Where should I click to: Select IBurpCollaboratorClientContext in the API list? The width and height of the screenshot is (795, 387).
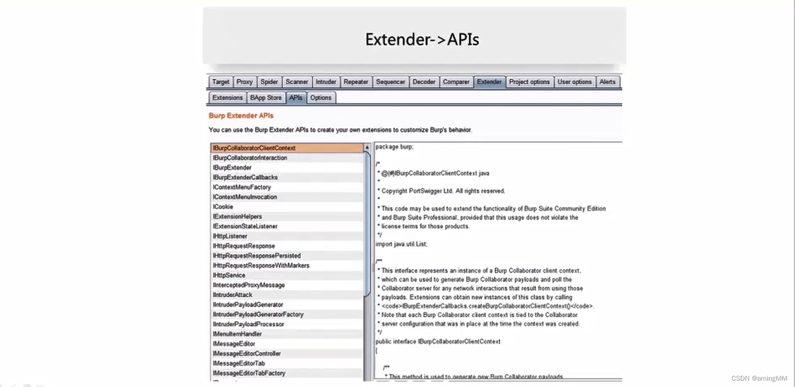click(287, 148)
